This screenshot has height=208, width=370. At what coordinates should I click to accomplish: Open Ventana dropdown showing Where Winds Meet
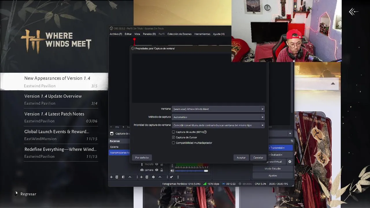[x=218, y=109]
